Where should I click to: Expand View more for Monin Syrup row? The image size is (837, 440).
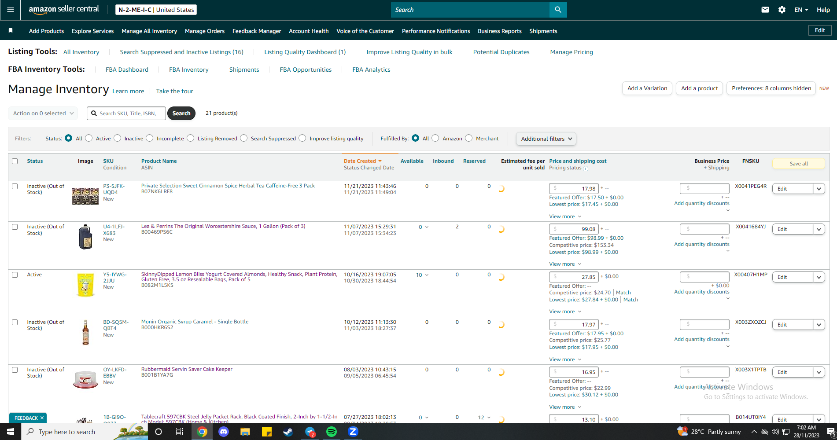tap(565, 359)
